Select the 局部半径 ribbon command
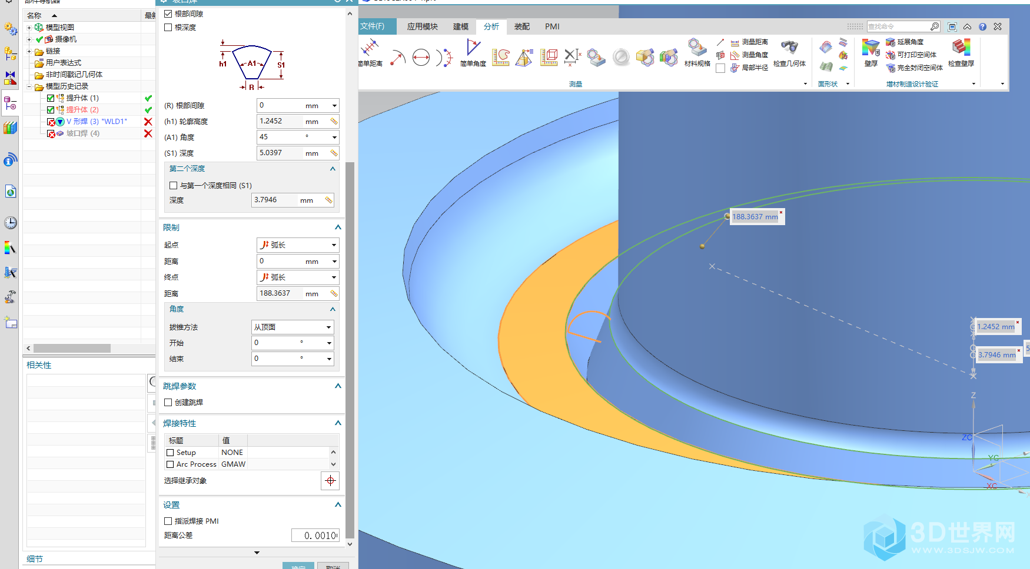 (x=749, y=68)
